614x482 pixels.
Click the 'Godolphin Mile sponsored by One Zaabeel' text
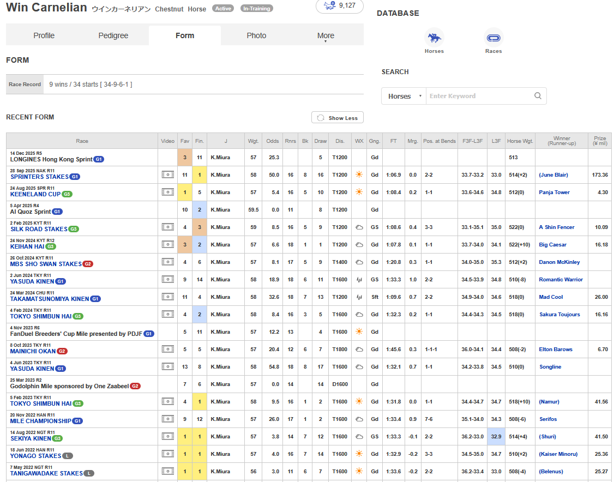(69, 386)
